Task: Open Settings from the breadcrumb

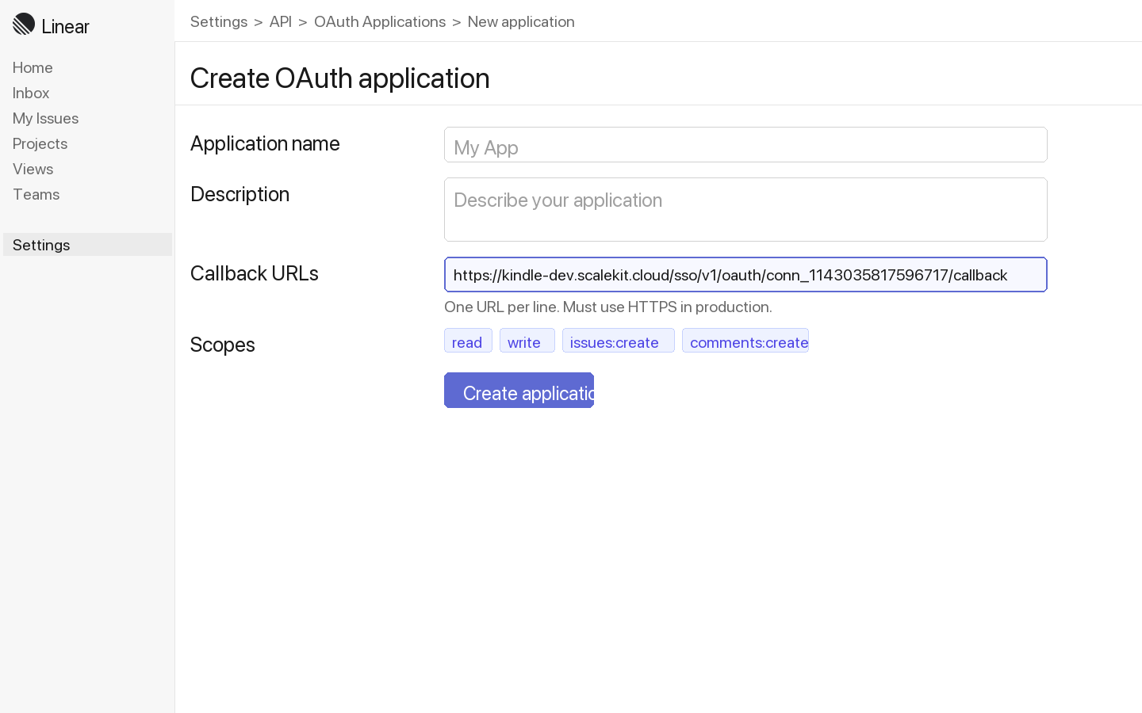Action: tap(219, 21)
